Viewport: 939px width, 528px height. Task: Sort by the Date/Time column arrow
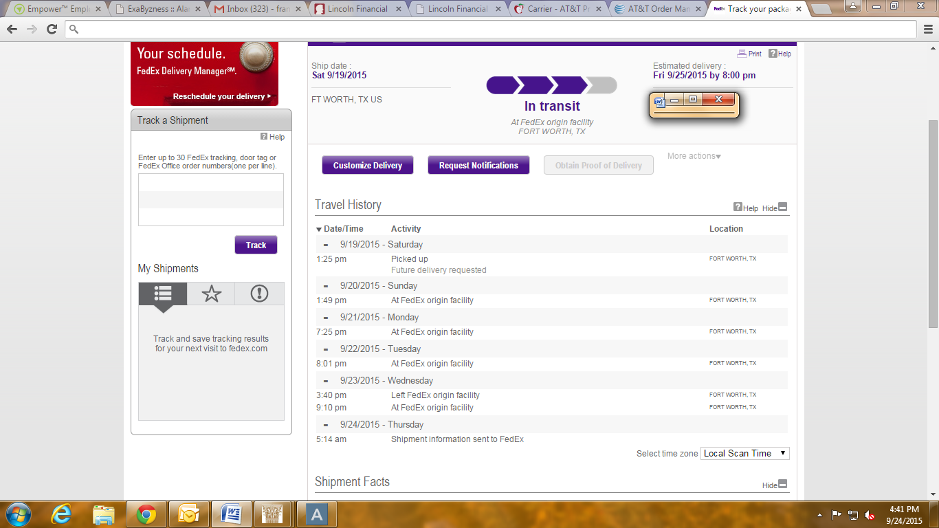pyautogui.click(x=319, y=229)
